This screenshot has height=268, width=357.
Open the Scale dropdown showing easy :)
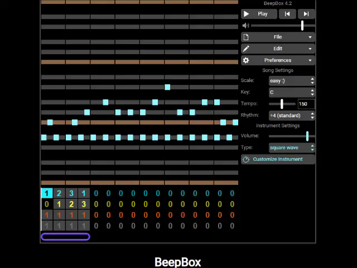(292, 81)
